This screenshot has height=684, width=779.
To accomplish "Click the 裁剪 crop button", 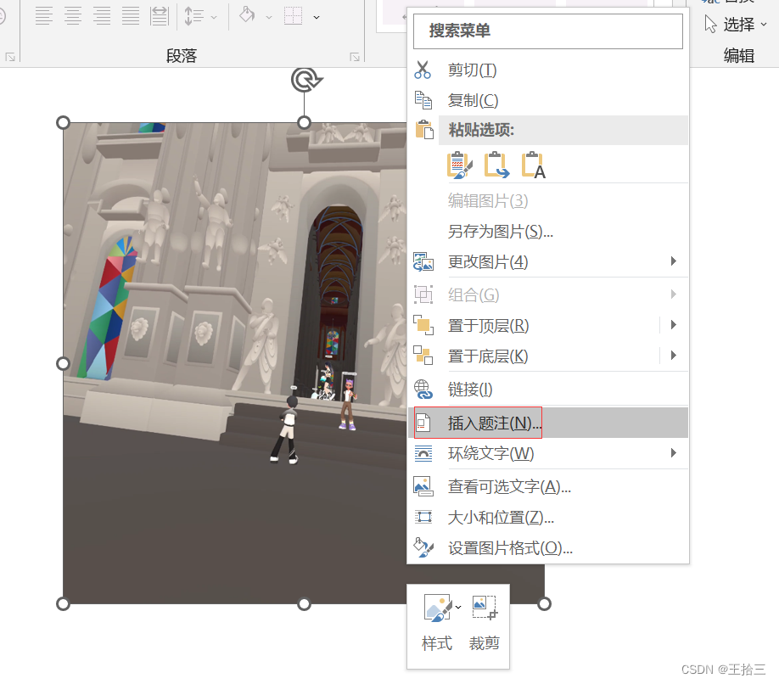I will 485,624.
